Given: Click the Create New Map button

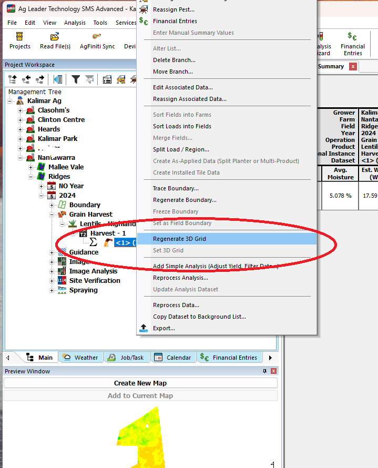Looking at the screenshot, I should [x=140, y=383].
